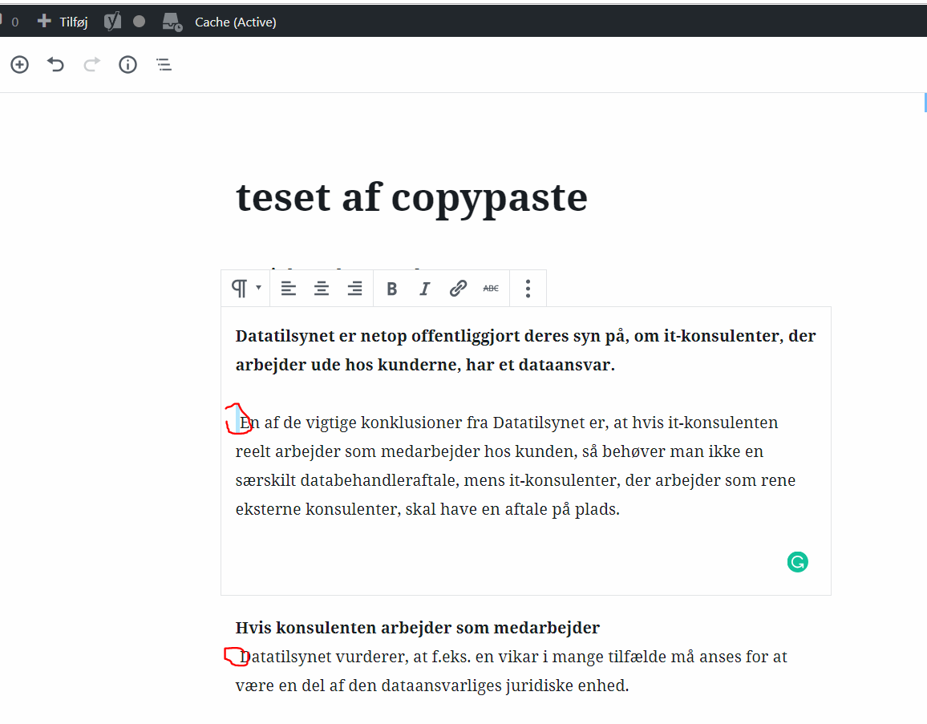This screenshot has width=927, height=724.
Task: Insert a hyperlink using the link icon
Action: pos(457,288)
